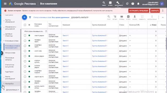Collapse 'Ключевые слова' sidebar section

pos(4,41)
